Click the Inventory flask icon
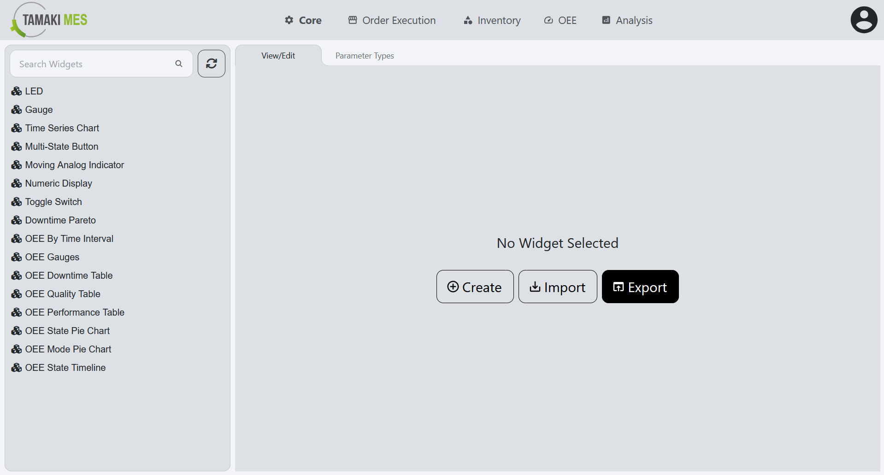The height and width of the screenshot is (475, 884). coord(467,20)
